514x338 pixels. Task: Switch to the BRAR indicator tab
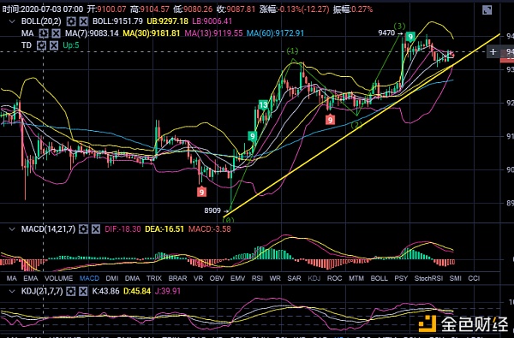177,278
